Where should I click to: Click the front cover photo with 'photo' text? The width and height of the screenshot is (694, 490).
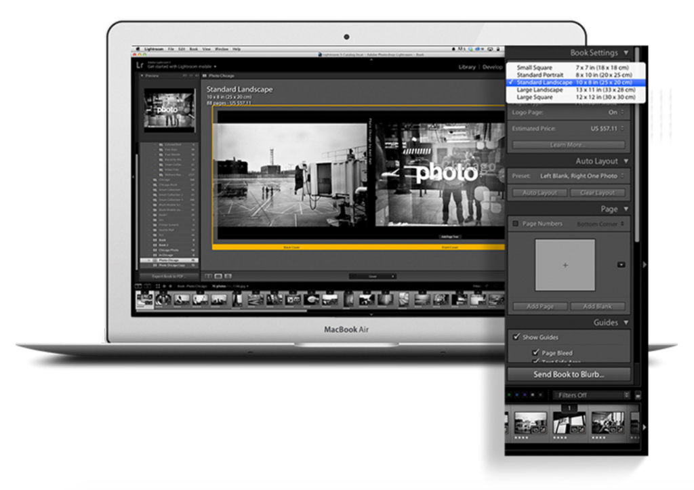click(439, 174)
